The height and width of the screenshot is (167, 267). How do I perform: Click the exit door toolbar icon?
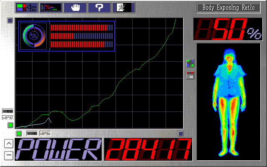click(x=123, y=7)
